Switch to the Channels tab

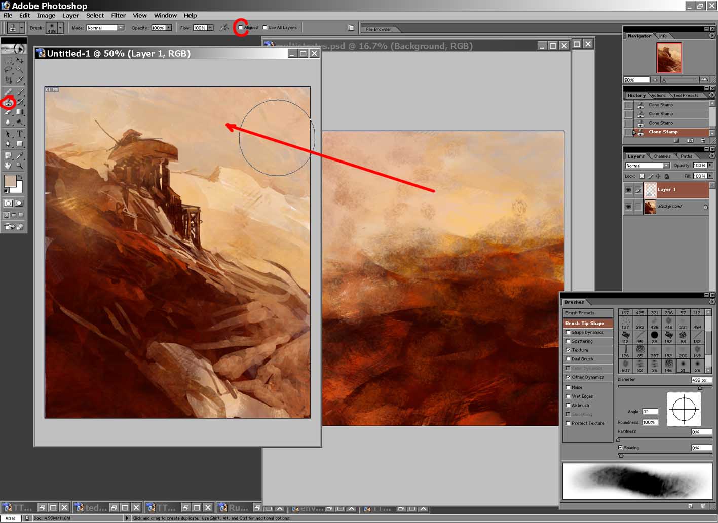(662, 156)
